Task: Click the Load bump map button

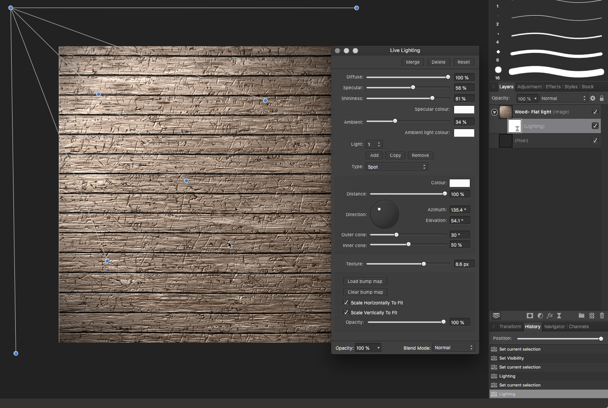Action: pos(365,281)
